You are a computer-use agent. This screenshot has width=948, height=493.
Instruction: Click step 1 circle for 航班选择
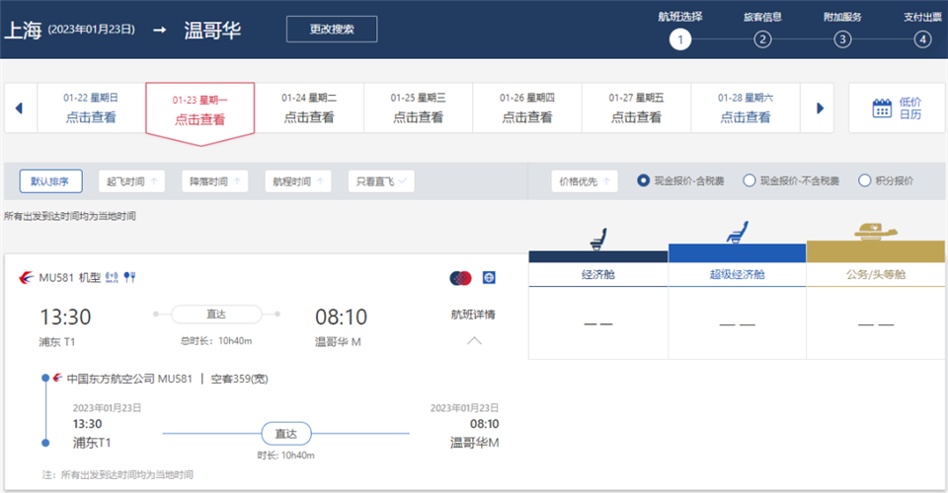[680, 39]
